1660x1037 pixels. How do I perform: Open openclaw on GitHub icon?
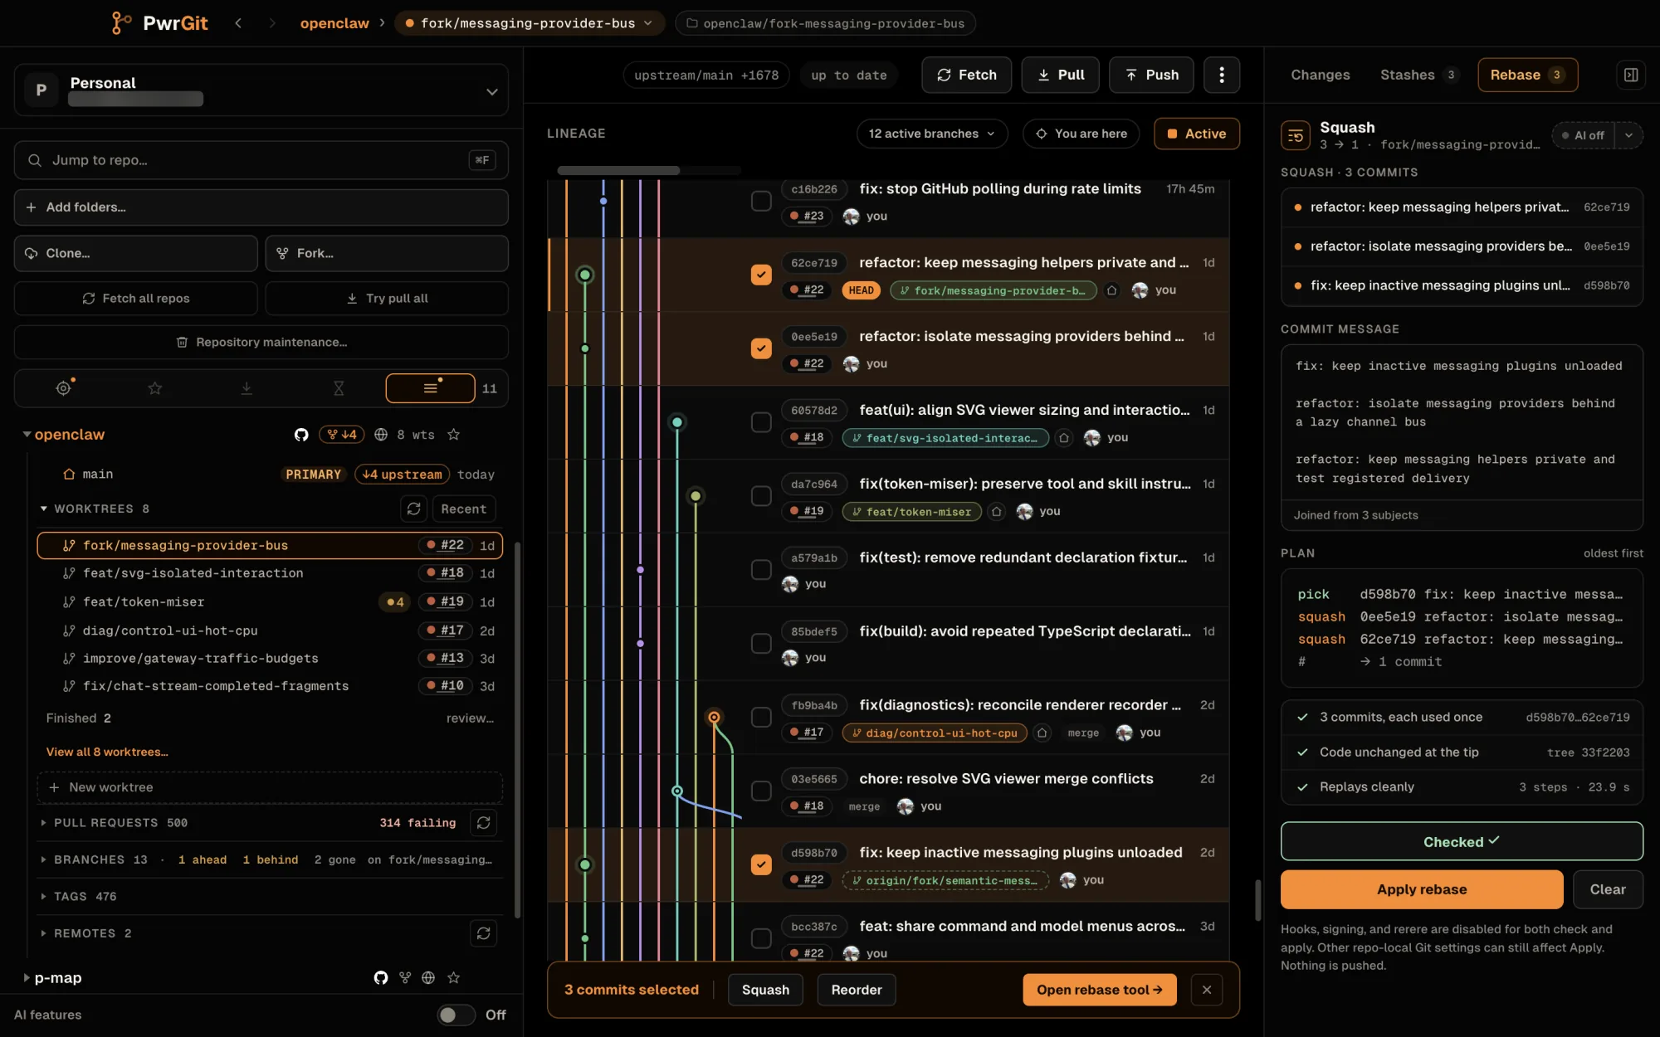301,435
